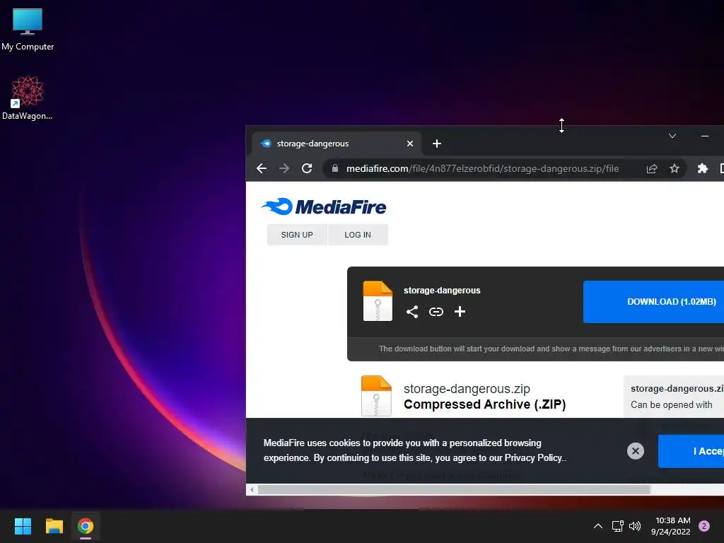Click the zip file icon beside storage-dangerous
The image size is (724, 543).
point(378,301)
